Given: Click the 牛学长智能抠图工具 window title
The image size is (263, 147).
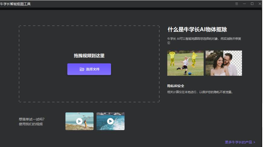Looking at the screenshot, I should pos(15,4).
